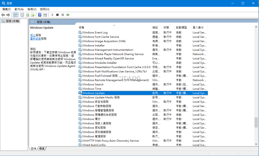Click gear icon of Windows Event Log
Image resolution: width=259 pixels, height=156 pixels.
coord(80,32)
